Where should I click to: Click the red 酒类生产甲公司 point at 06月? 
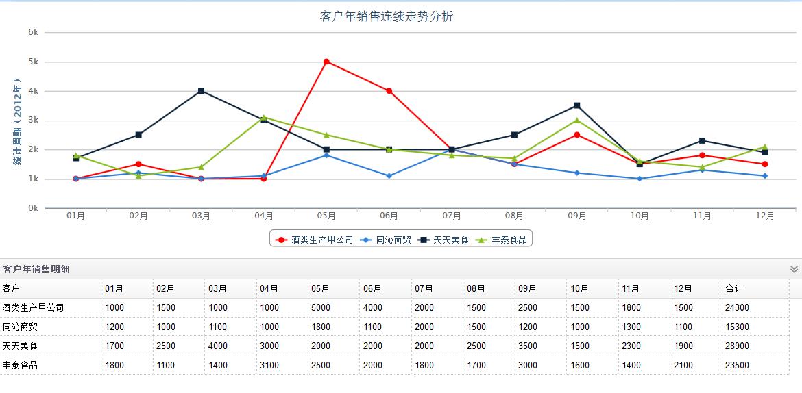389,91
